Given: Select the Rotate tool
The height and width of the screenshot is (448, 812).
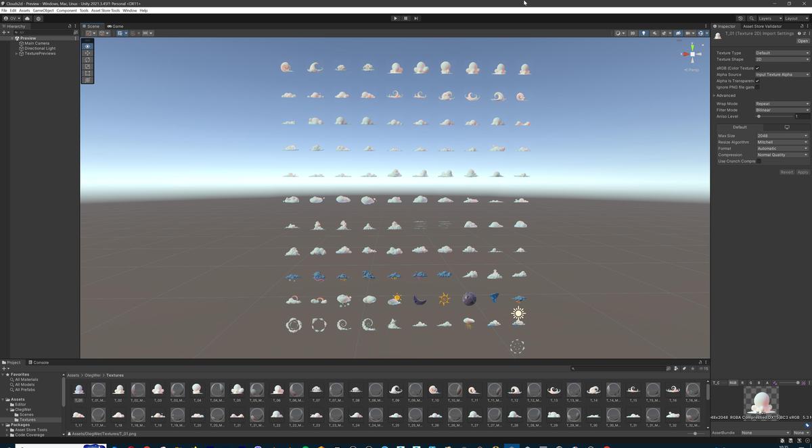Looking at the screenshot, I should click(87, 59).
